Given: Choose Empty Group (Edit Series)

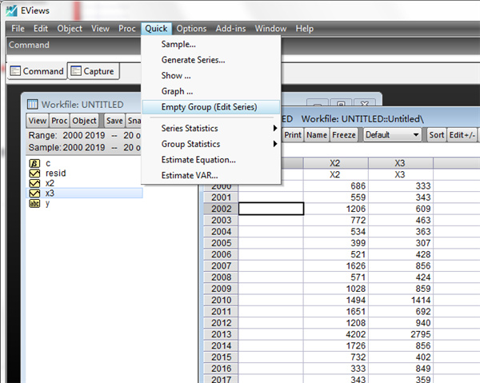Looking at the screenshot, I should pos(208,106).
